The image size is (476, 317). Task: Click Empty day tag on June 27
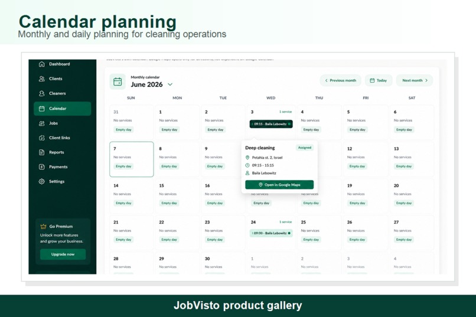click(404, 240)
